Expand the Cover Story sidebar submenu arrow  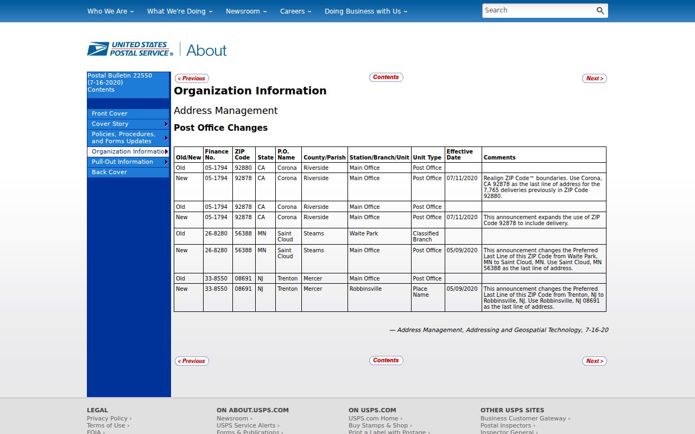166,124
